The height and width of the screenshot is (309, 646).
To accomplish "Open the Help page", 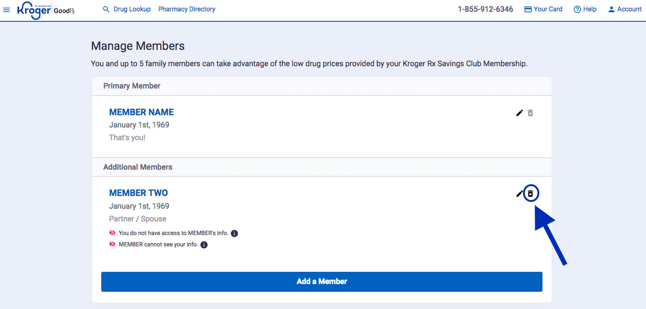I will (x=585, y=9).
